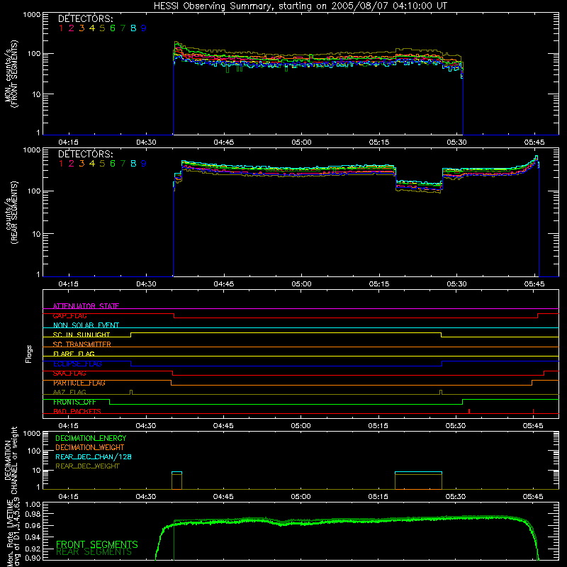This screenshot has height=567, width=567.
Task: Click the SC_IN_SUNLIGHT flag label
Action: coord(82,335)
